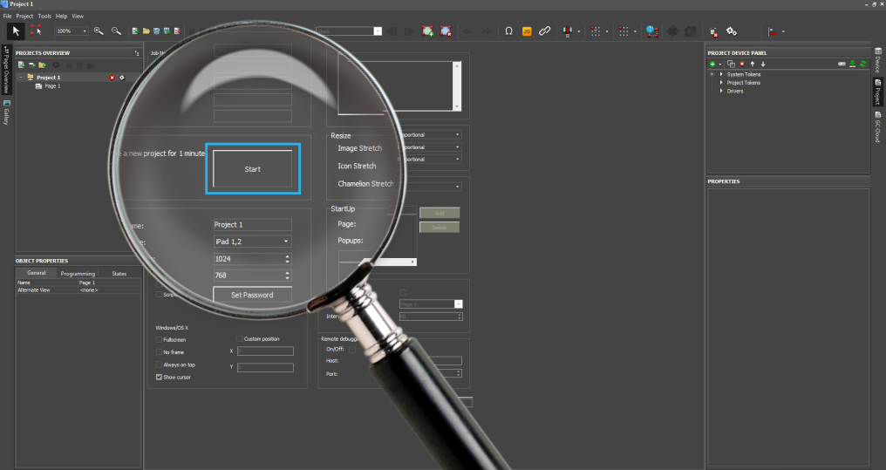Click the zoom in magnifier icon
886x470 pixels.
tap(99, 31)
